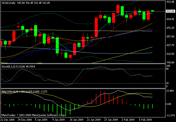Select the Stochastic 20 level label
The height and width of the screenshot is (122, 176).
(x=168, y=83)
